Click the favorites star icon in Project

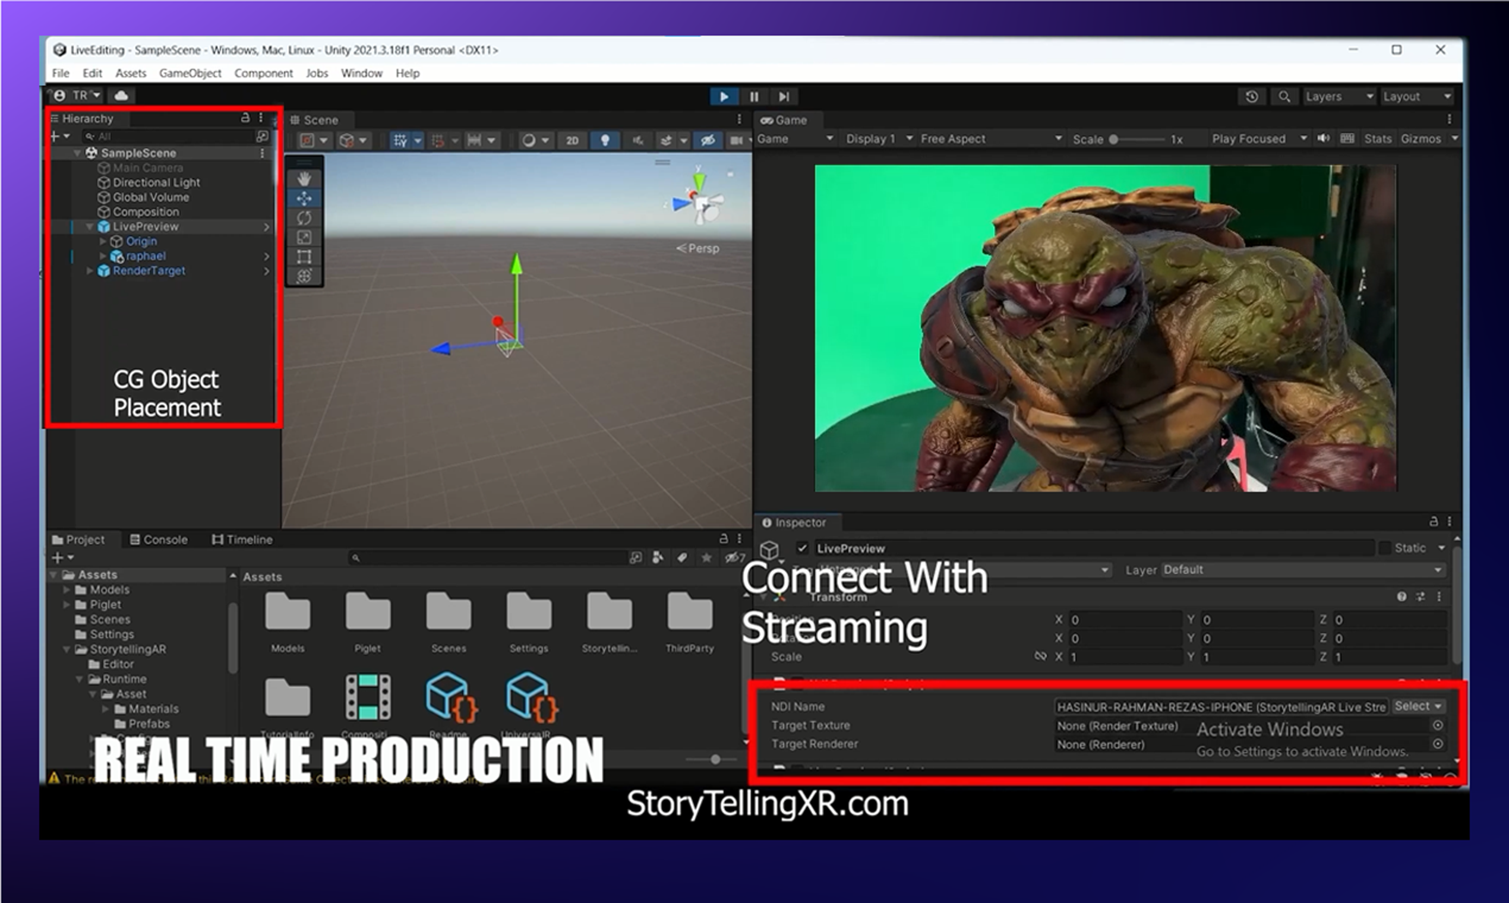[x=706, y=557]
